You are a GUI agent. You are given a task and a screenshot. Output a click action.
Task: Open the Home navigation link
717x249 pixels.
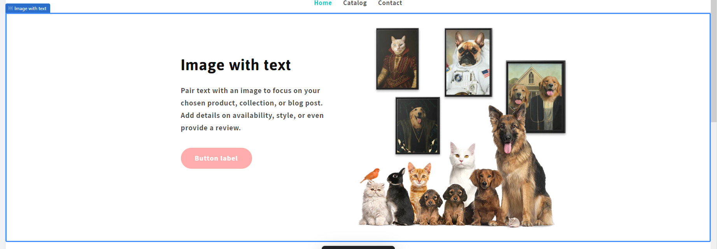click(x=323, y=3)
